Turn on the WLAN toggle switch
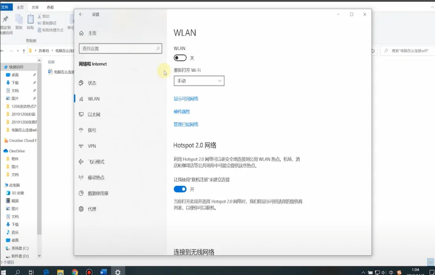 (180, 58)
